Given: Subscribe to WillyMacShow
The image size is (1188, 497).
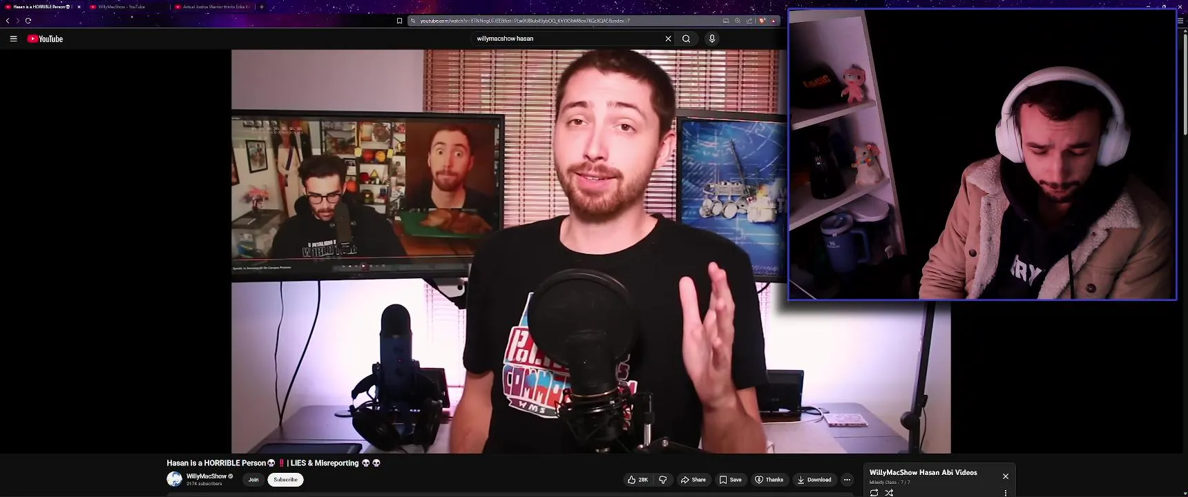Looking at the screenshot, I should (x=285, y=480).
